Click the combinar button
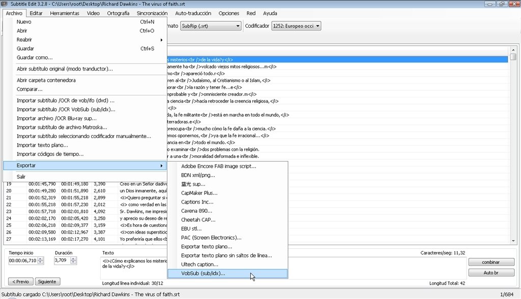521x299 pixels. click(x=491, y=262)
